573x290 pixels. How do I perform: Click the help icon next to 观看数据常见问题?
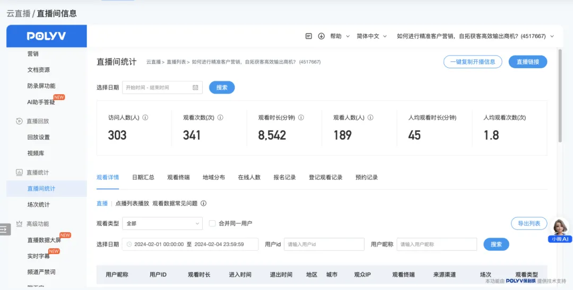(x=203, y=203)
